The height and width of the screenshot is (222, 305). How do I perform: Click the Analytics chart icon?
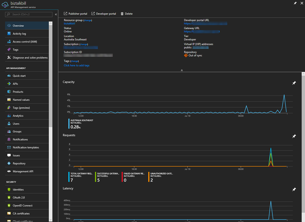[x=9, y=116]
